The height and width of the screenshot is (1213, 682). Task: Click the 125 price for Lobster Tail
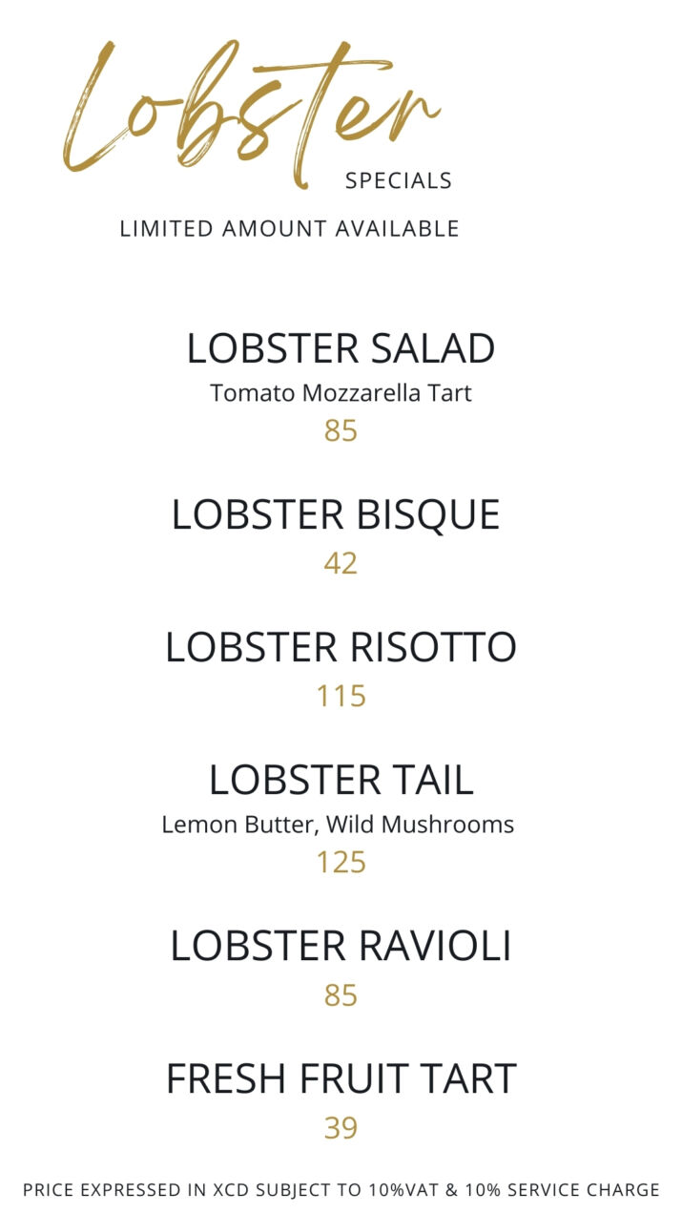click(341, 862)
